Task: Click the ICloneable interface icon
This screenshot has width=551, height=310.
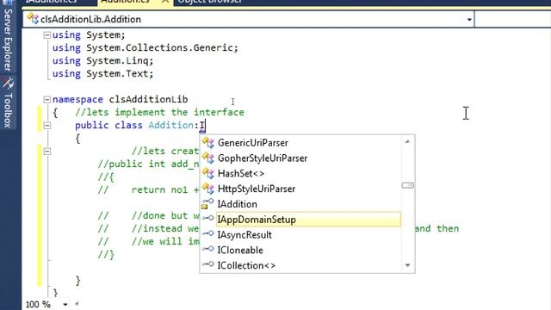Action: pyautogui.click(x=208, y=249)
